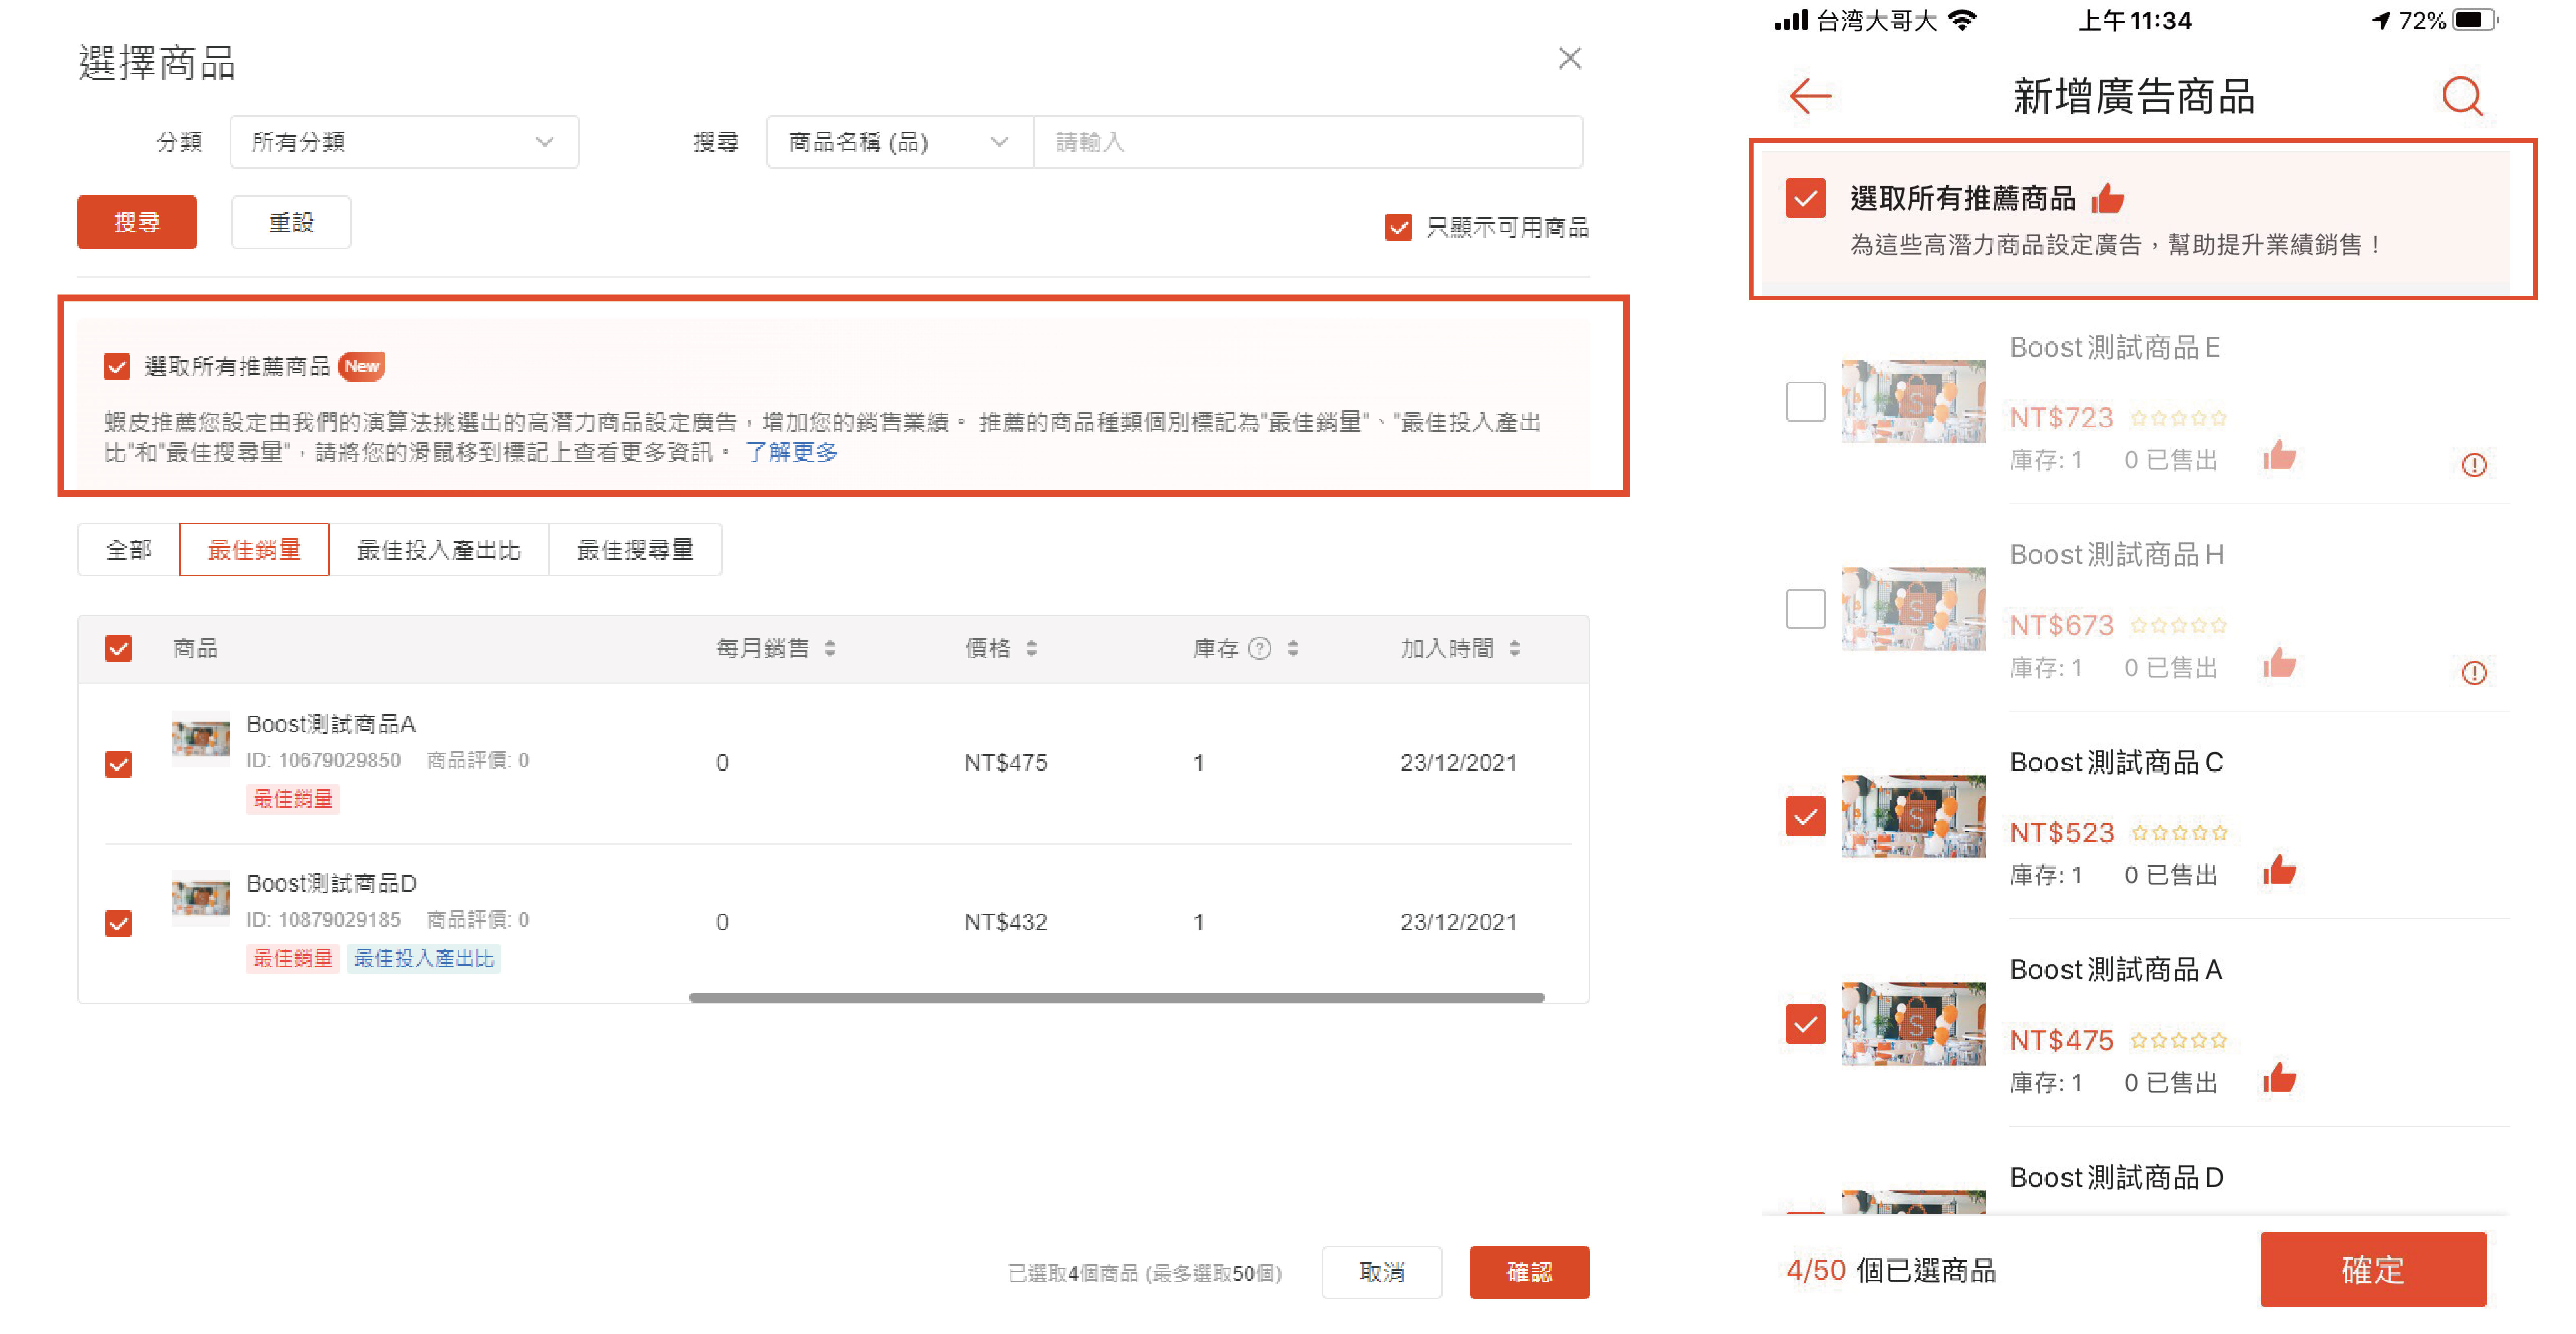Uncheck the box for Boost測試商品C

pos(1805,816)
